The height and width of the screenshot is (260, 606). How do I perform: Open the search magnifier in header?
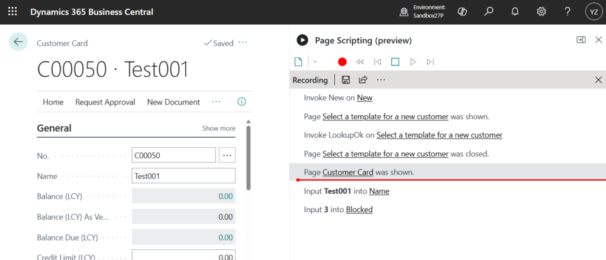[x=489, y=12]
